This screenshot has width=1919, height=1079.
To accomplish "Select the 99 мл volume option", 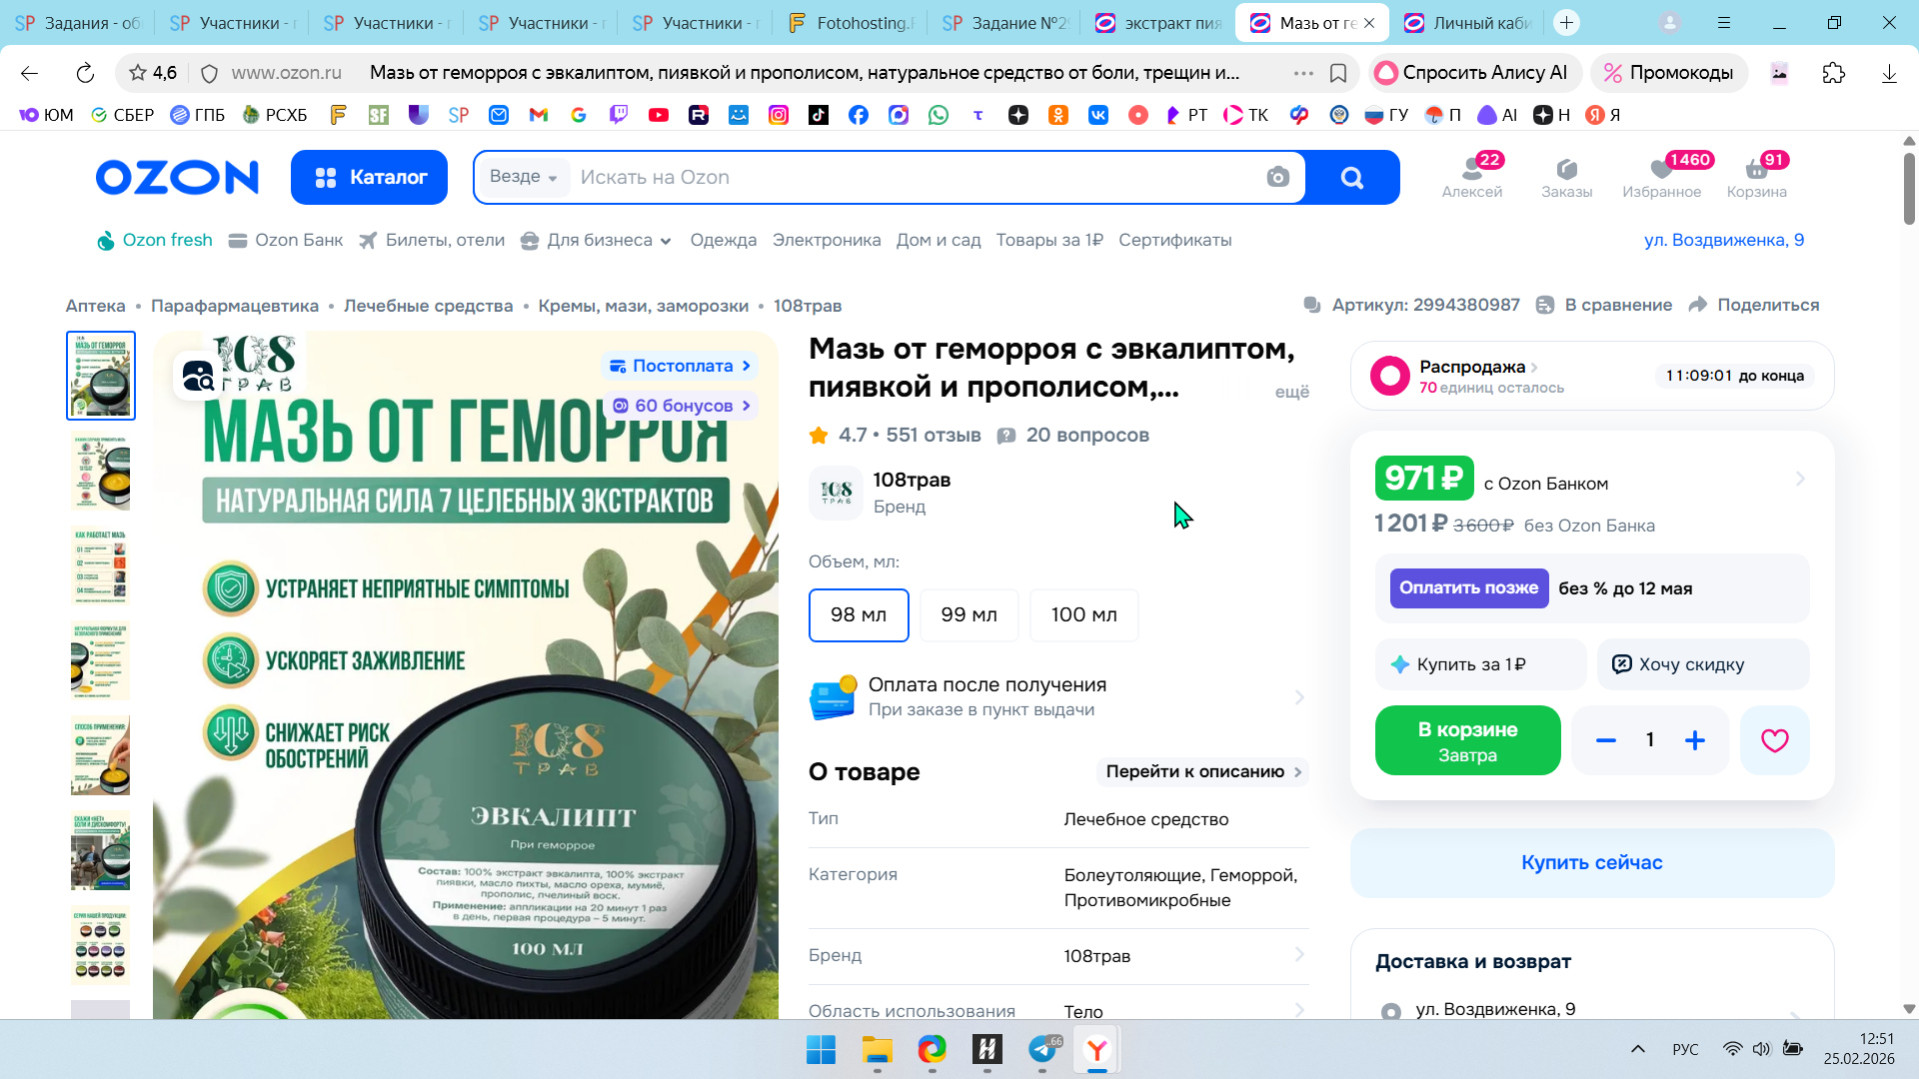I will click(968, 614).
